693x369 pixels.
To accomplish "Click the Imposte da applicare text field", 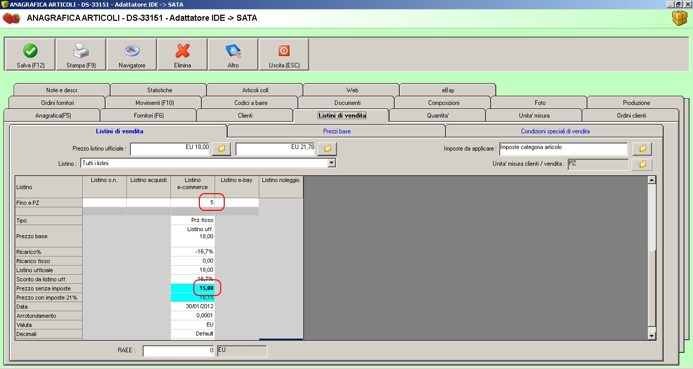I will (563, 149).
